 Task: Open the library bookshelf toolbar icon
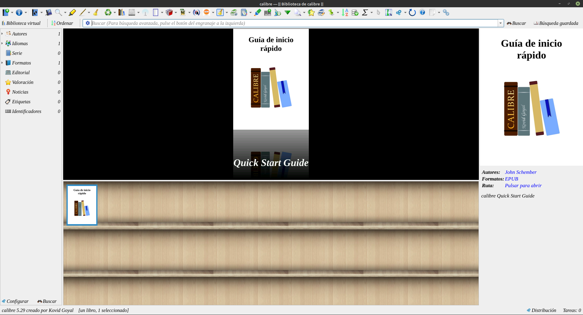(122, 12)
